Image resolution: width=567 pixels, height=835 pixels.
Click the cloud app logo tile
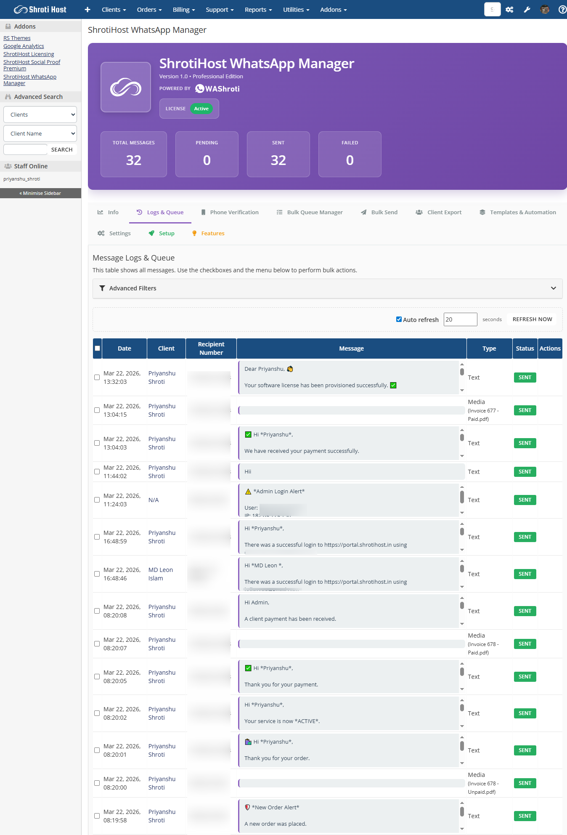coord(126,87)
